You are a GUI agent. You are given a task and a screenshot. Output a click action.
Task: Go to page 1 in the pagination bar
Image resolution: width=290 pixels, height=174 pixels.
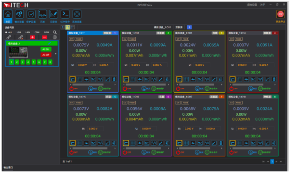[272, 162]
